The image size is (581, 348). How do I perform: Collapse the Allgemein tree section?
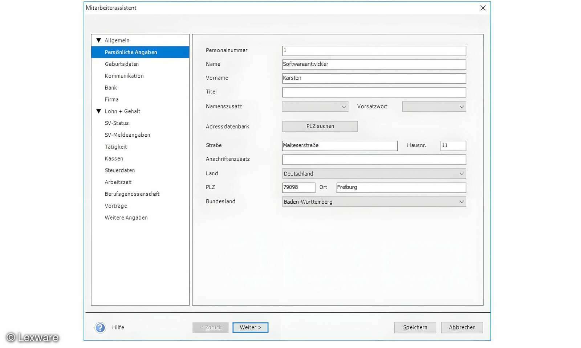point(98,40)
